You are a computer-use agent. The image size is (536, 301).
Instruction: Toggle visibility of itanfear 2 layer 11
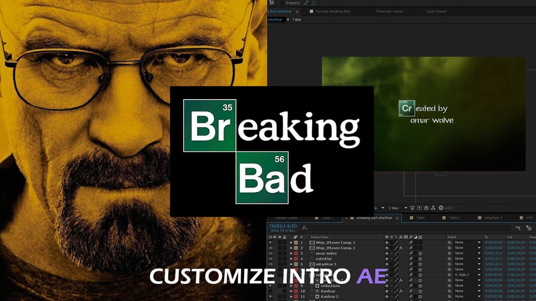[x=270, y=297]
